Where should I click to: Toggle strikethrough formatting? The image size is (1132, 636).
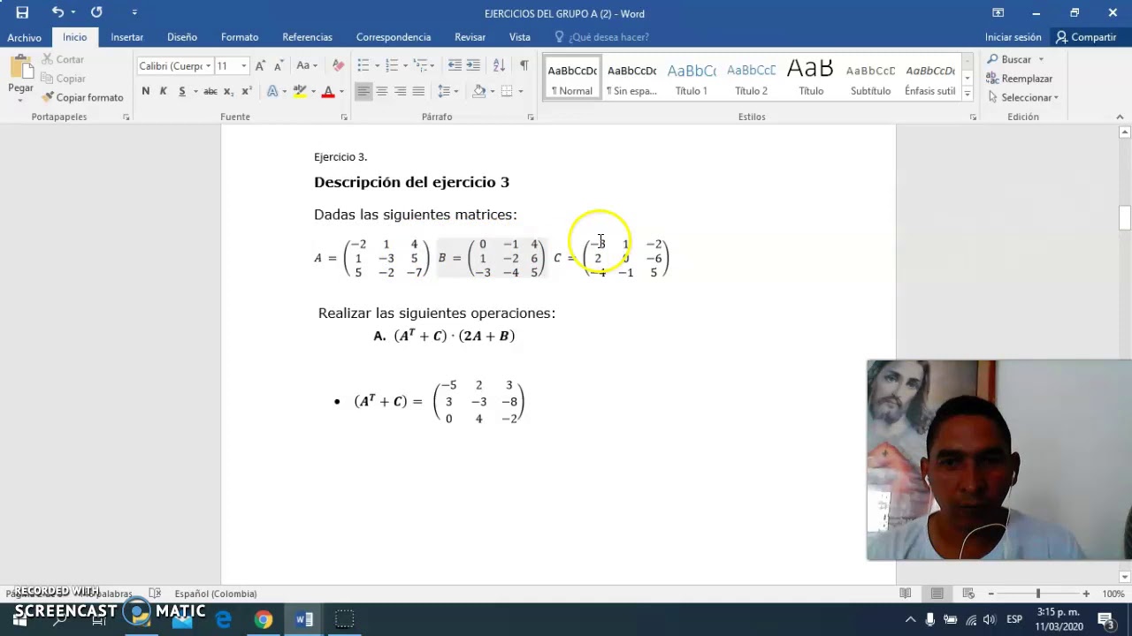tap(210, 91)
